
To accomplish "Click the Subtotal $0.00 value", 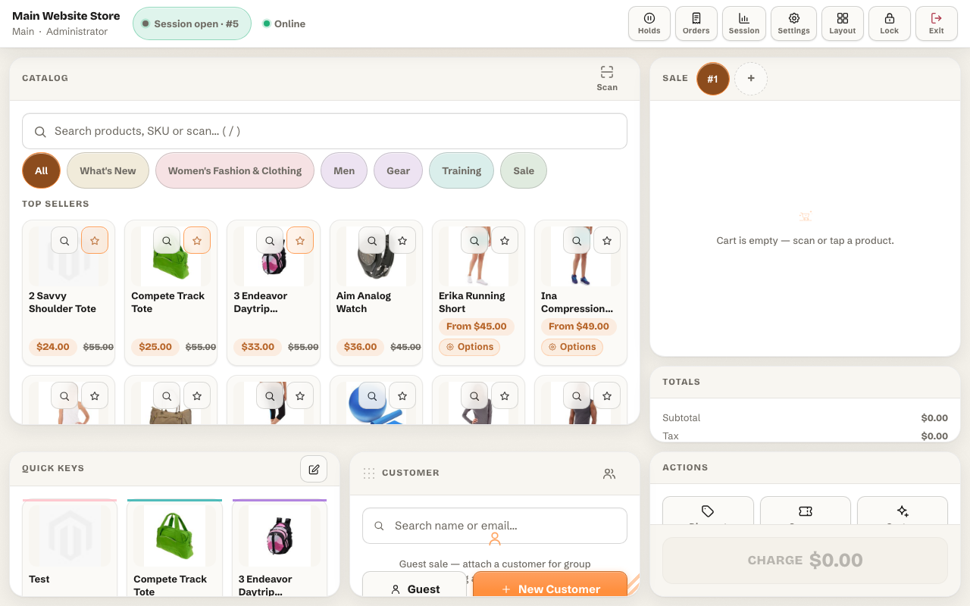I will click(934, 418).
